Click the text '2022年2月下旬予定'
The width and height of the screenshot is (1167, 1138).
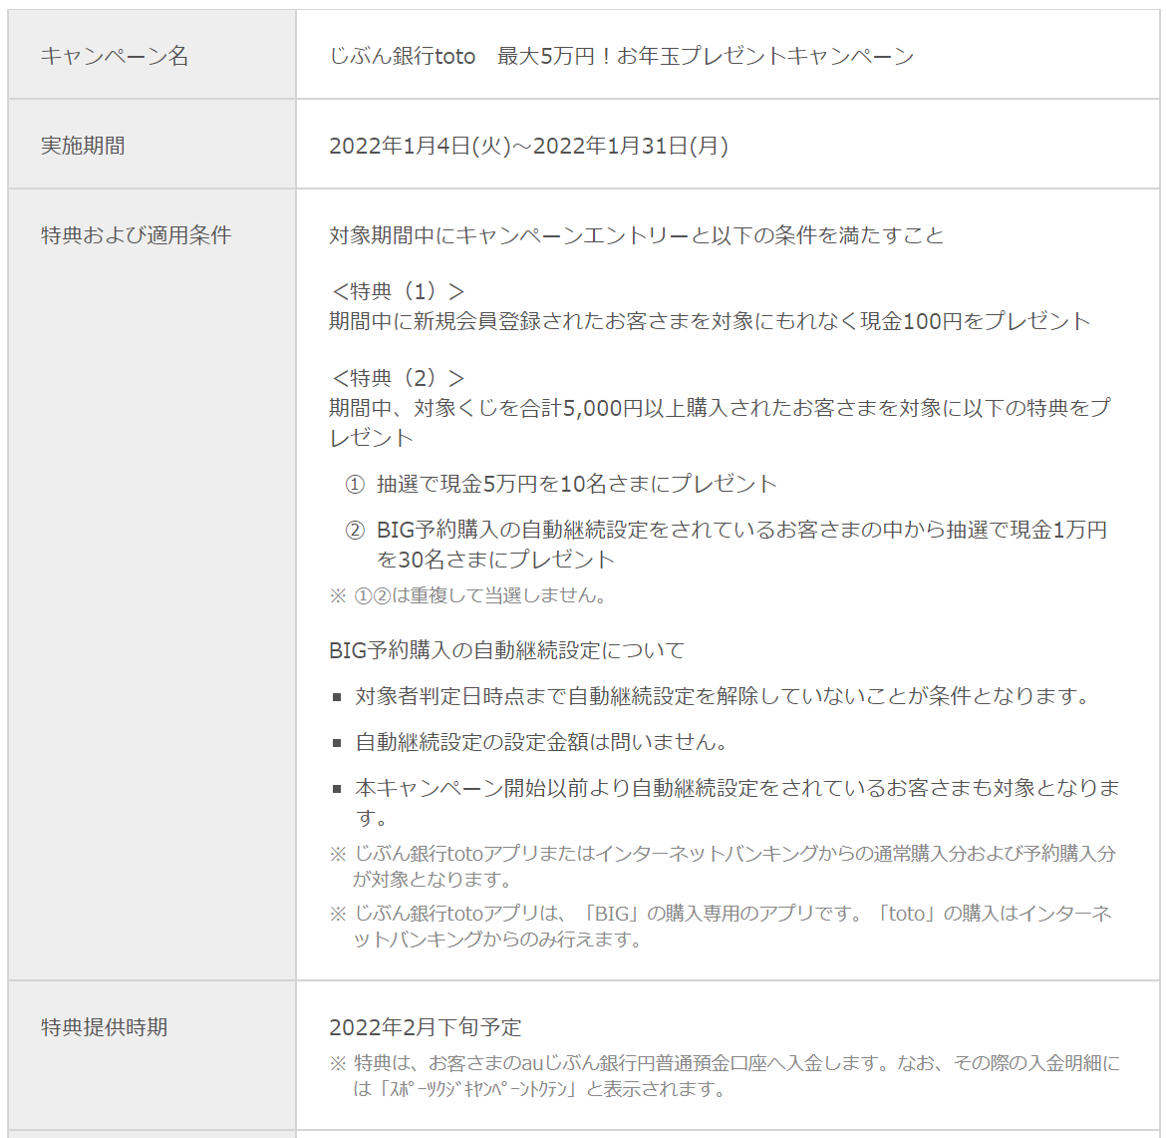(x=425, y=1027)
